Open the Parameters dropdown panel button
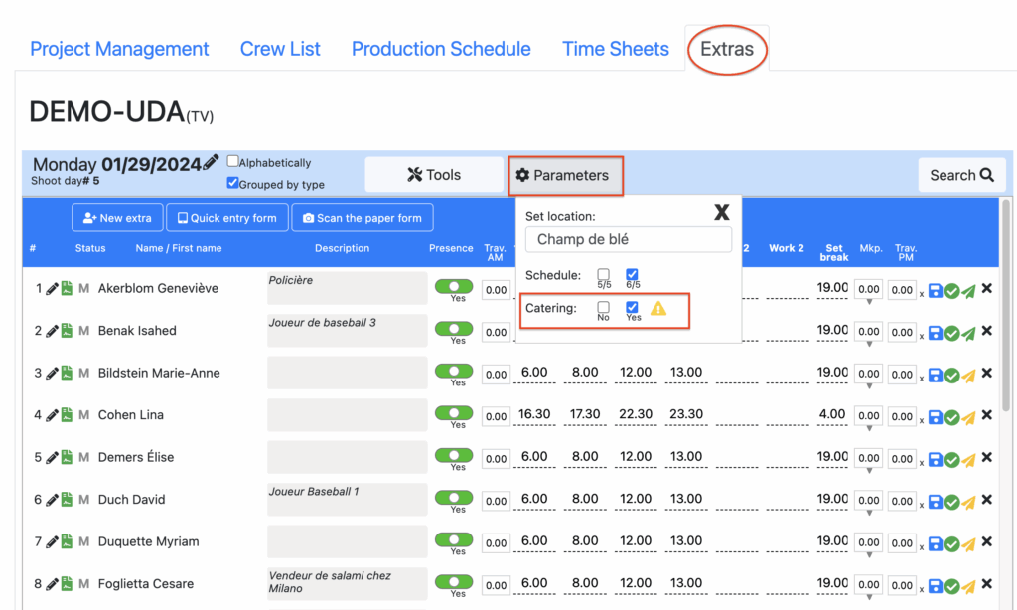Image resolution: width=1017 pixels, height=610 pixels. (x=564, y=175)
